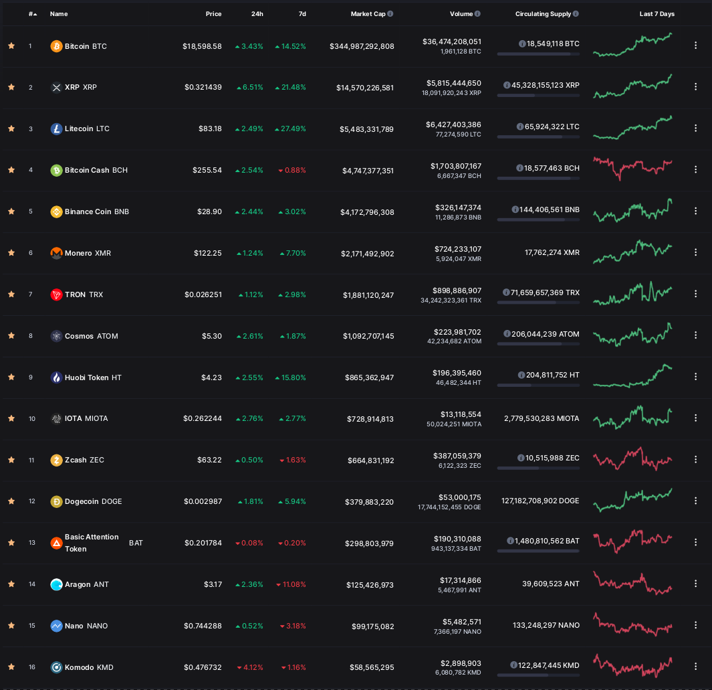Click the info icon beside Market Cap

coord(390,14)
